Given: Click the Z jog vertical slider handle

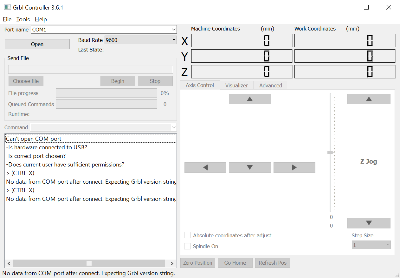Looking at the screenshot, I should click(x=330, y=153).
